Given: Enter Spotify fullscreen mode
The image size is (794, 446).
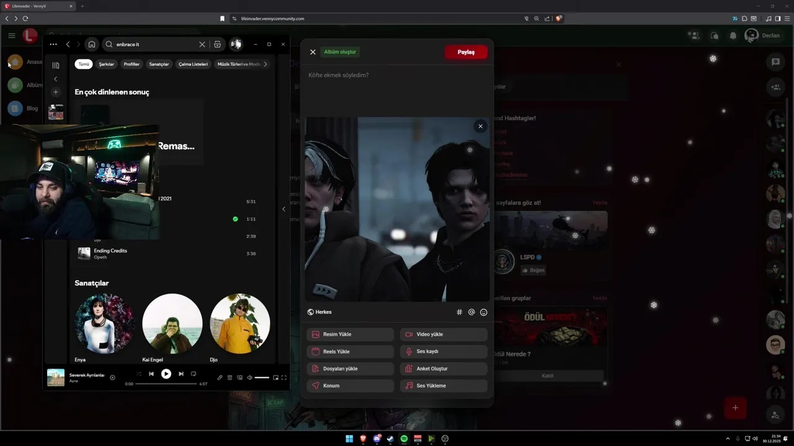Looking at the screenshot, I should coord(283,378).
